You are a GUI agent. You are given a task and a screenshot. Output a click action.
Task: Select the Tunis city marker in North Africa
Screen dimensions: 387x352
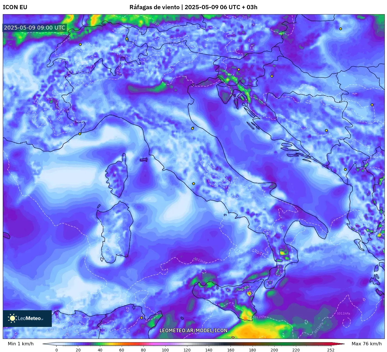coord(141,318)
